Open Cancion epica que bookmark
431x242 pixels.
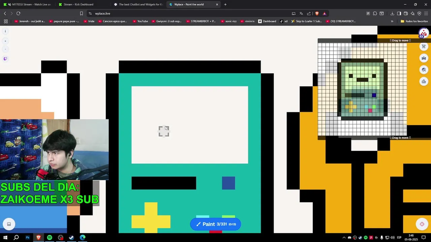113,21
